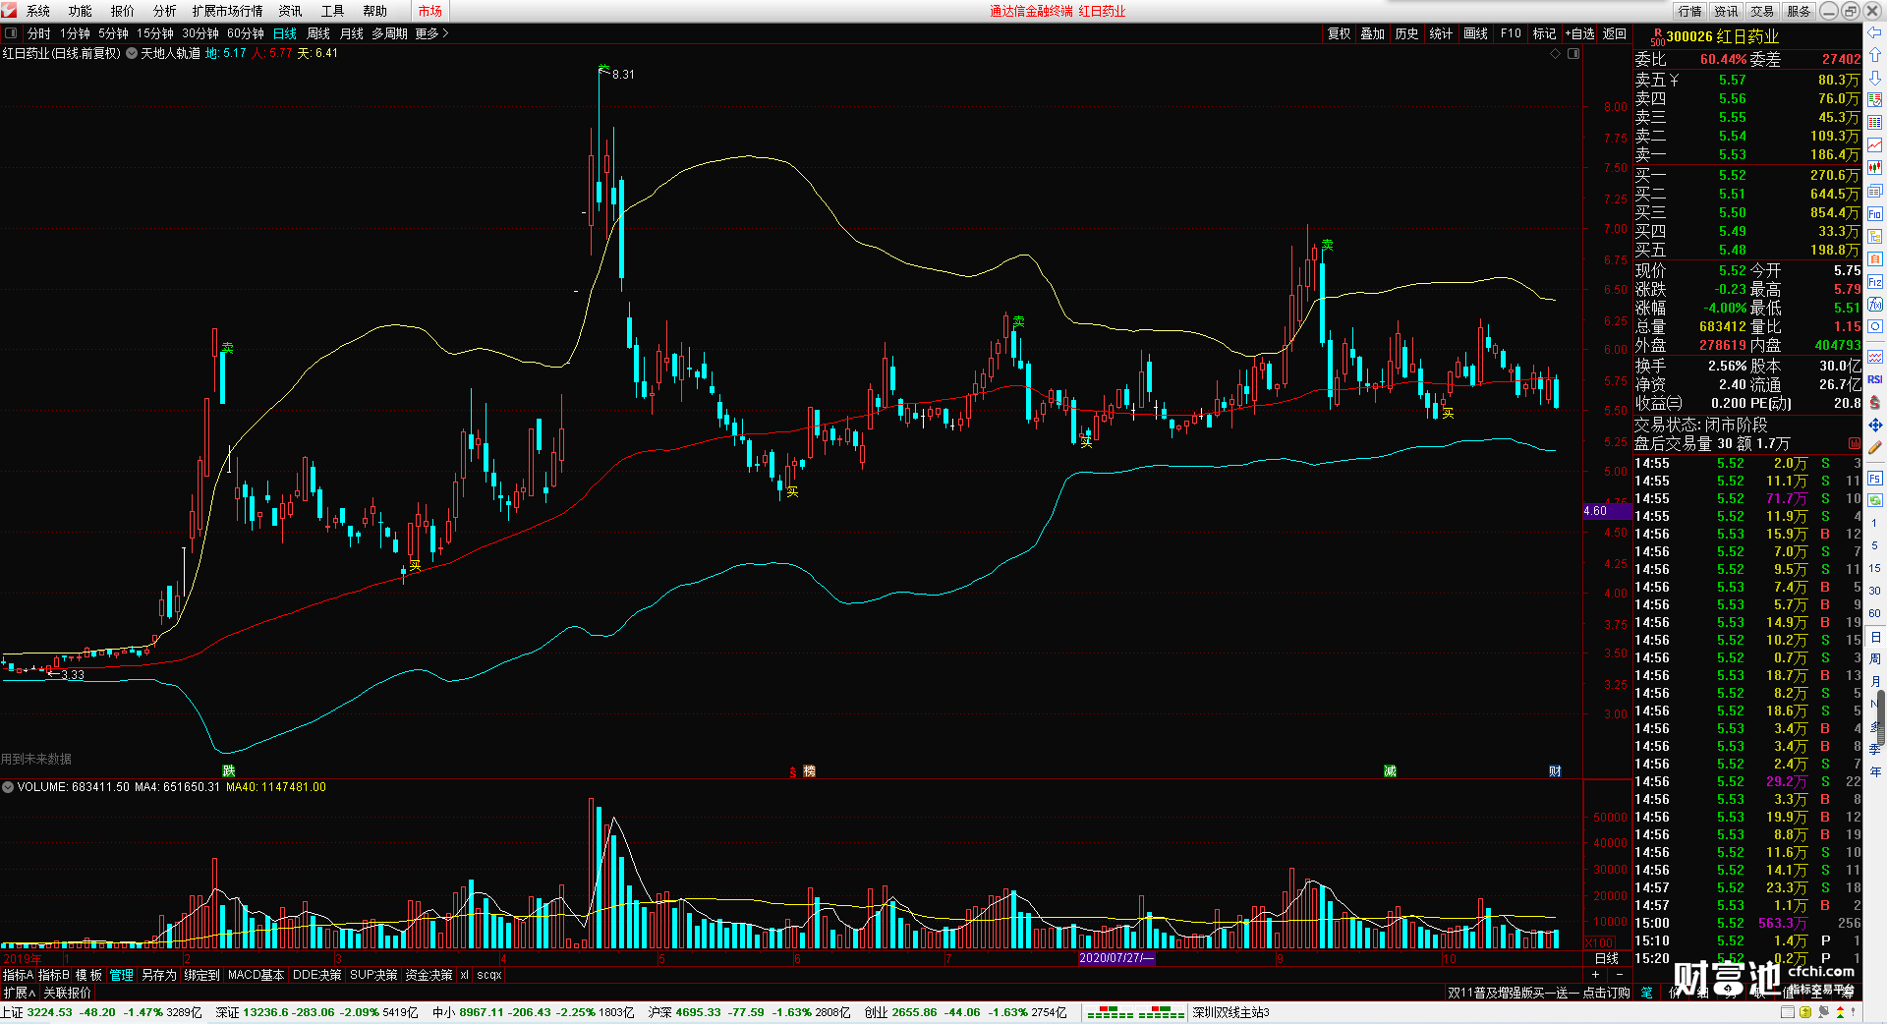Click the 4.60 price marker on the axis
The image size is (1887, 1024).
pos(1607,511)
